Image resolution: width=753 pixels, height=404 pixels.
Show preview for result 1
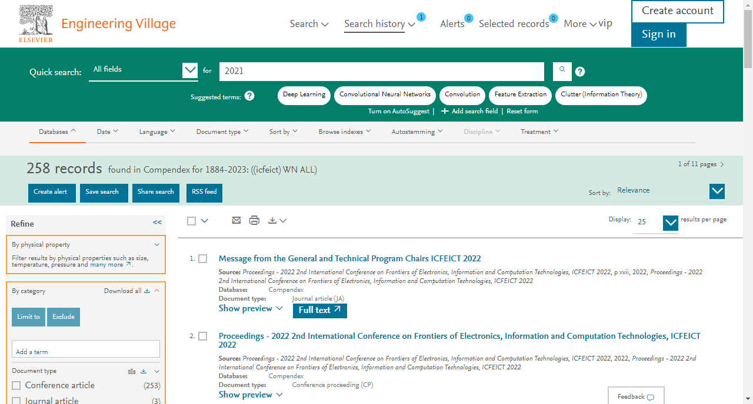click(251, 308)
